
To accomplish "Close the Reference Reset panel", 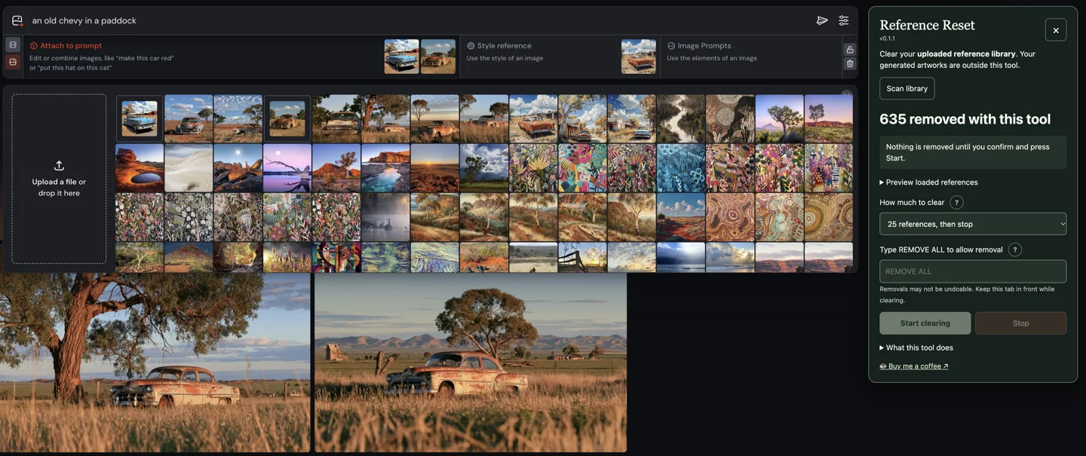I will tap(1056, 30).
